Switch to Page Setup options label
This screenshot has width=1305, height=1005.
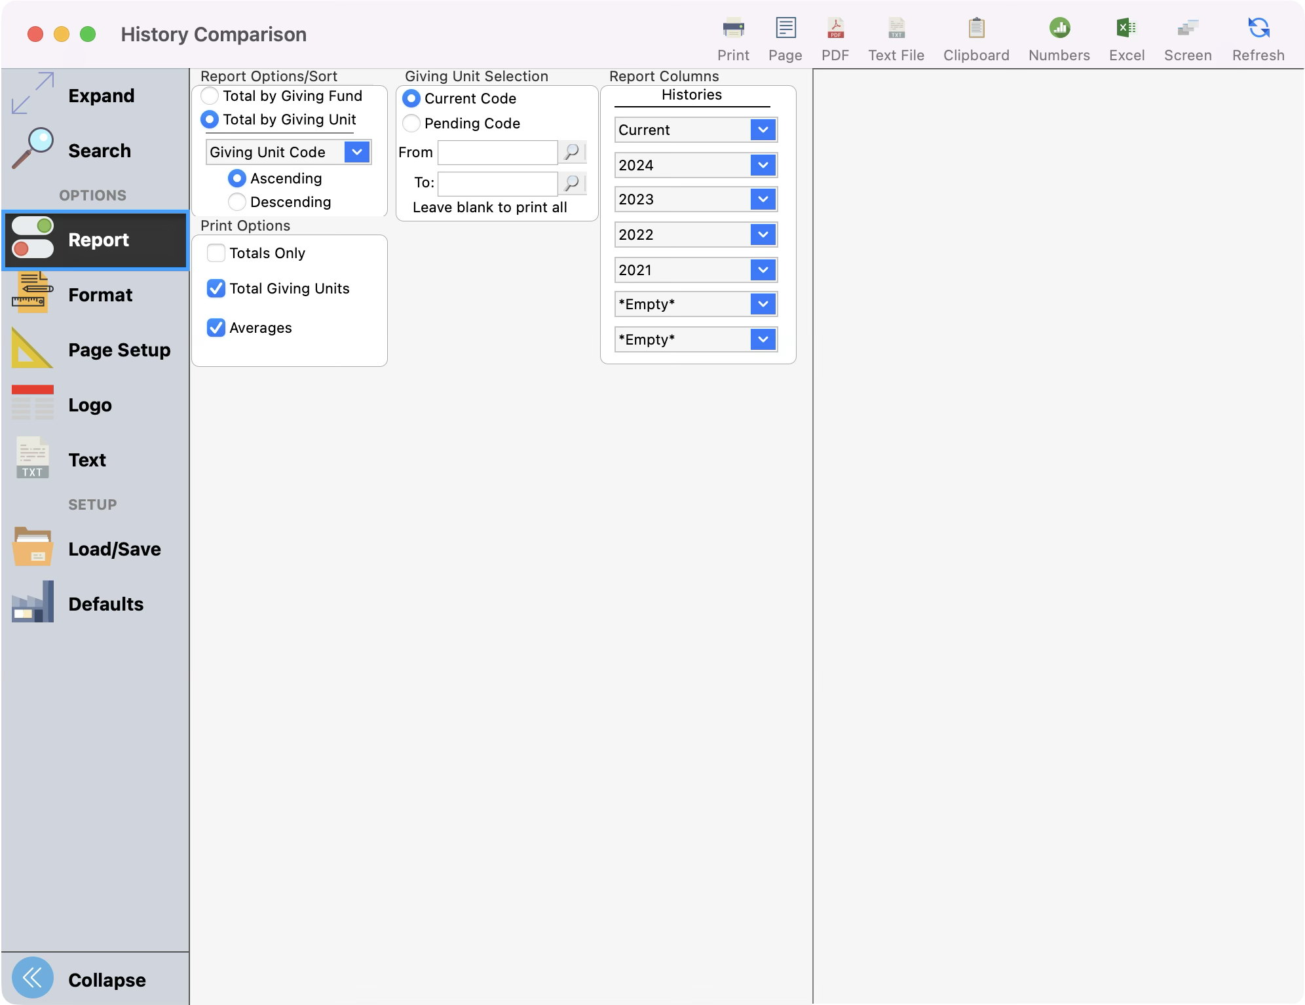pyautogui.click(x=119, y=350)
